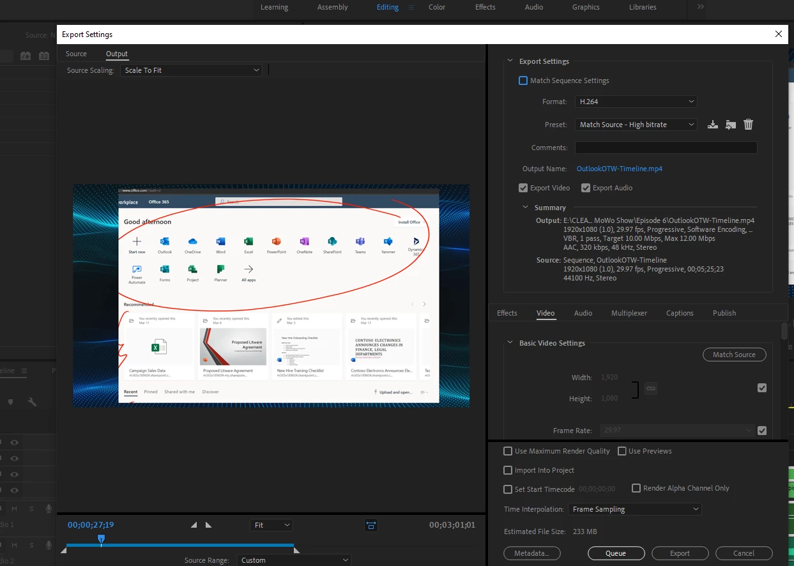The width and height of the screenshot is (794, 566).
Task: Open Audio tab beside Video tab
Action: point(583,313)
